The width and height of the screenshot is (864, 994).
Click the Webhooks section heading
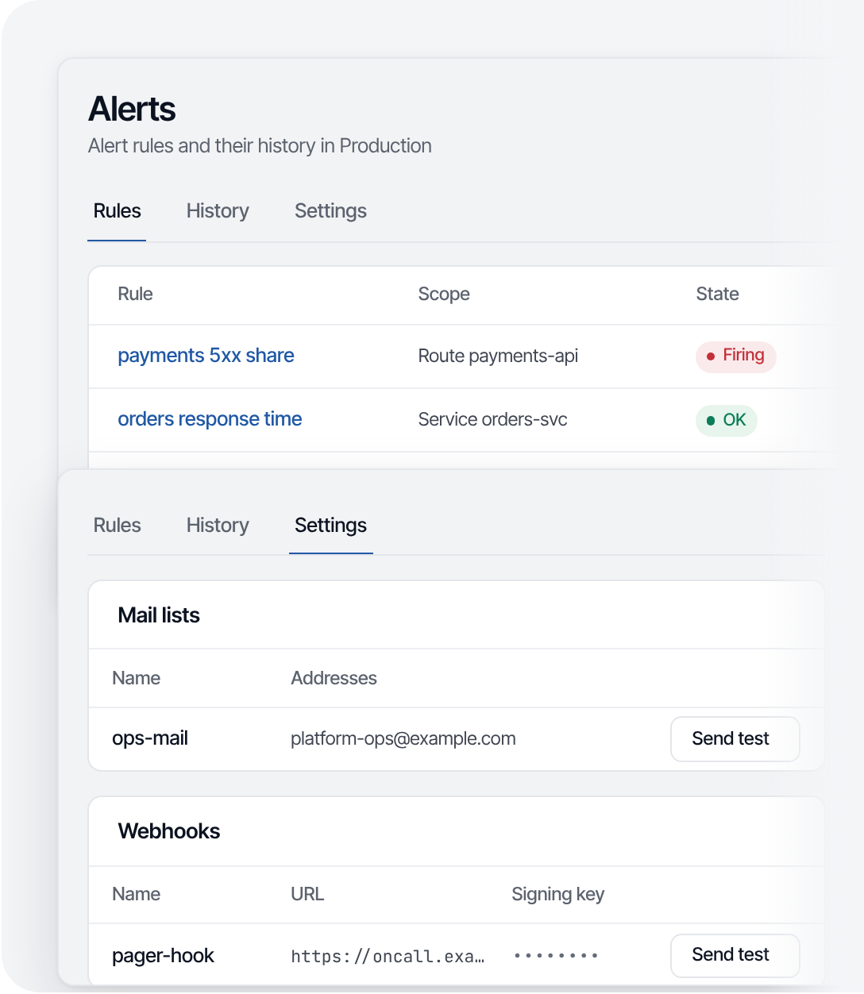click(169, 832)
